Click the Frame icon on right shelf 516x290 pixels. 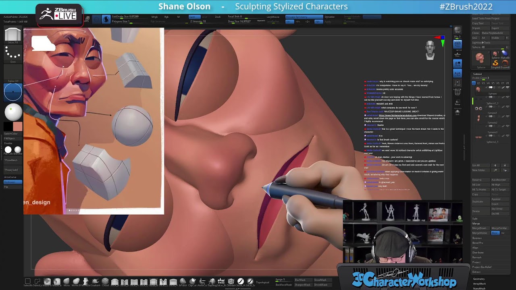457,83
